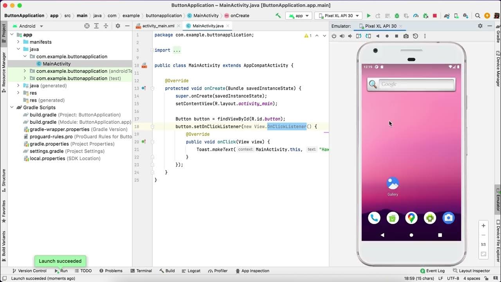Click the orange IDE update arrow icon

click(487, 16)
